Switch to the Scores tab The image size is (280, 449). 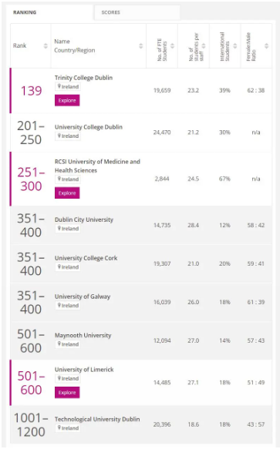pos(137,12)
